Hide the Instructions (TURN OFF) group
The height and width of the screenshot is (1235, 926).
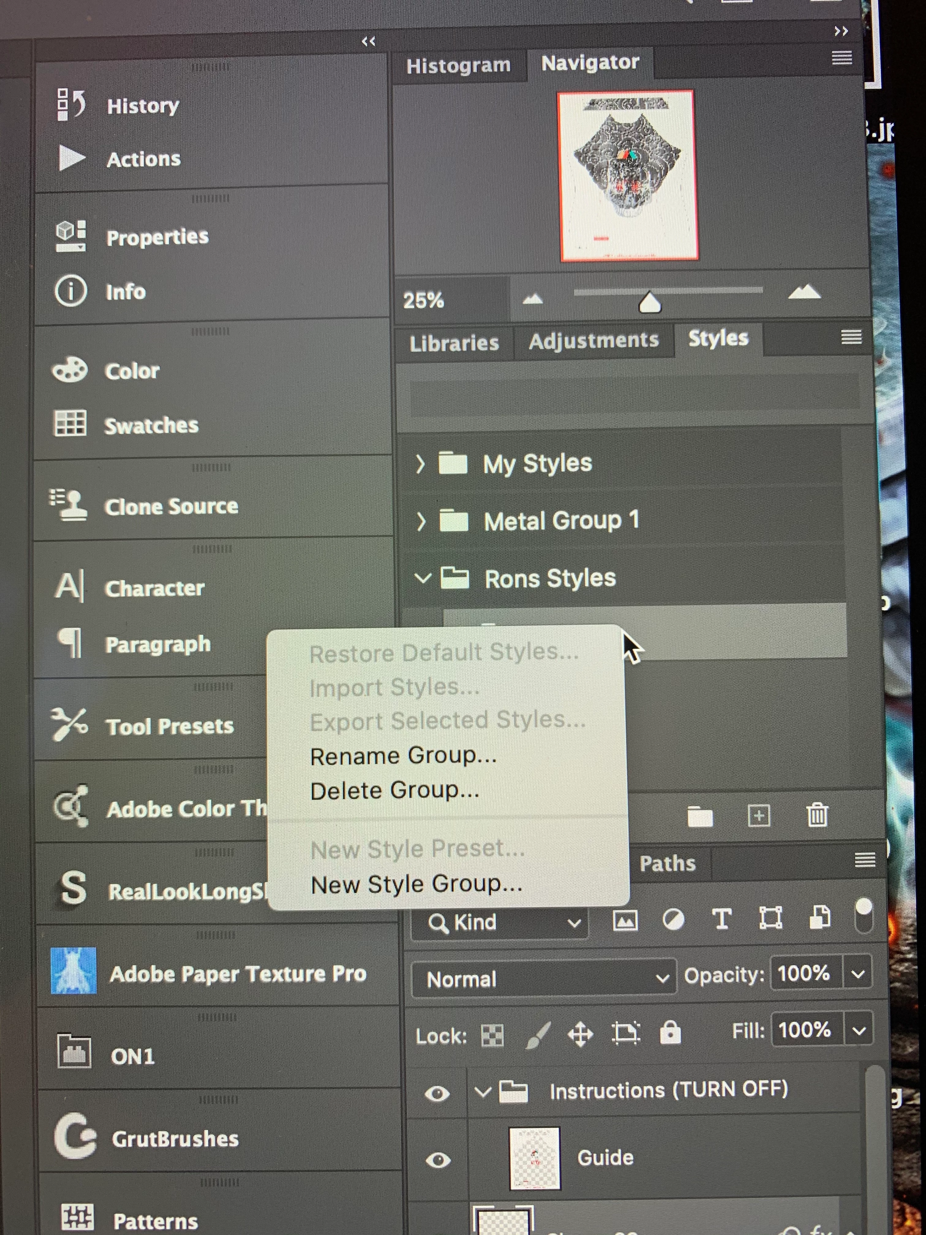tap(437, 1093)
